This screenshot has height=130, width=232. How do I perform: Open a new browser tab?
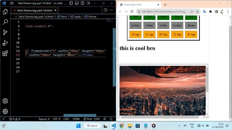[x=165, y=5]
